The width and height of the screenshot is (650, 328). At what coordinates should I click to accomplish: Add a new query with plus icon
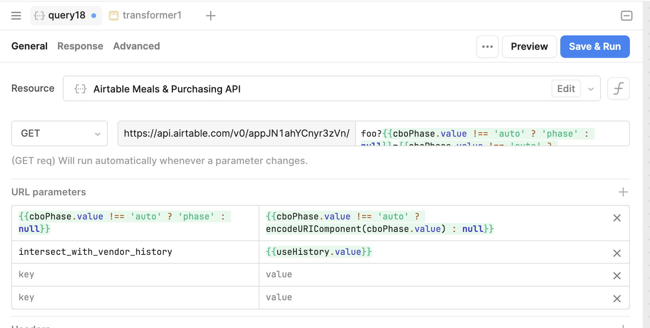[211, 16]
